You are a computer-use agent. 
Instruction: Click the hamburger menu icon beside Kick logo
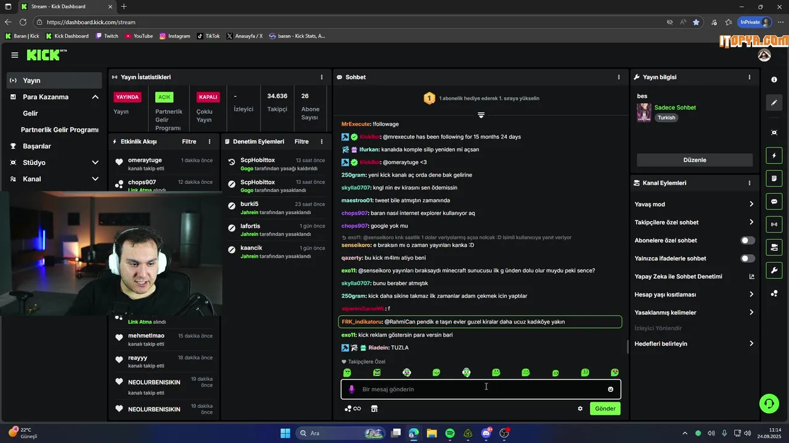pos(15,55)
